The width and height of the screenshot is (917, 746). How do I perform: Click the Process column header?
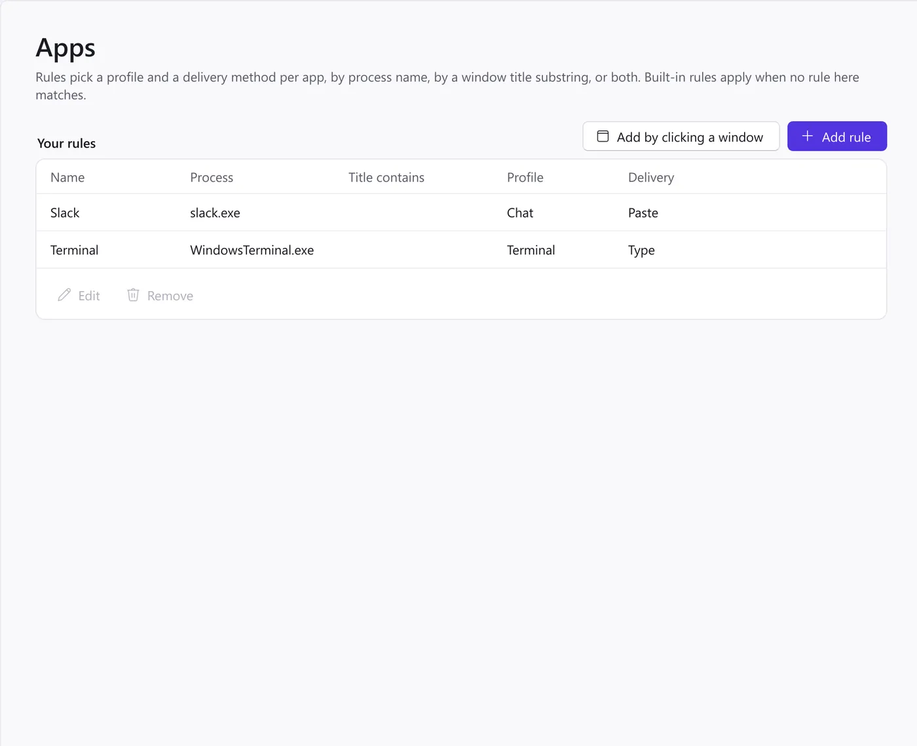(x=212, y=178)
